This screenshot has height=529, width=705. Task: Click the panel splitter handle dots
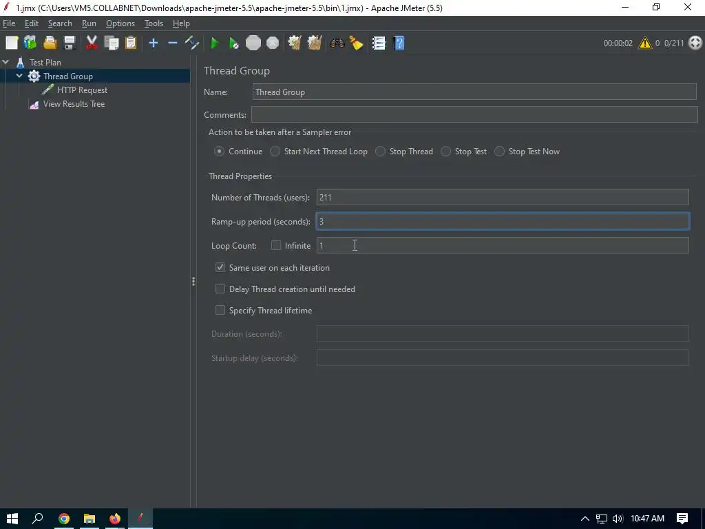click(x=193, y=282)
